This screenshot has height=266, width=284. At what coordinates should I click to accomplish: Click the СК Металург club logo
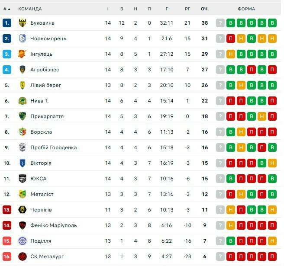23,256
